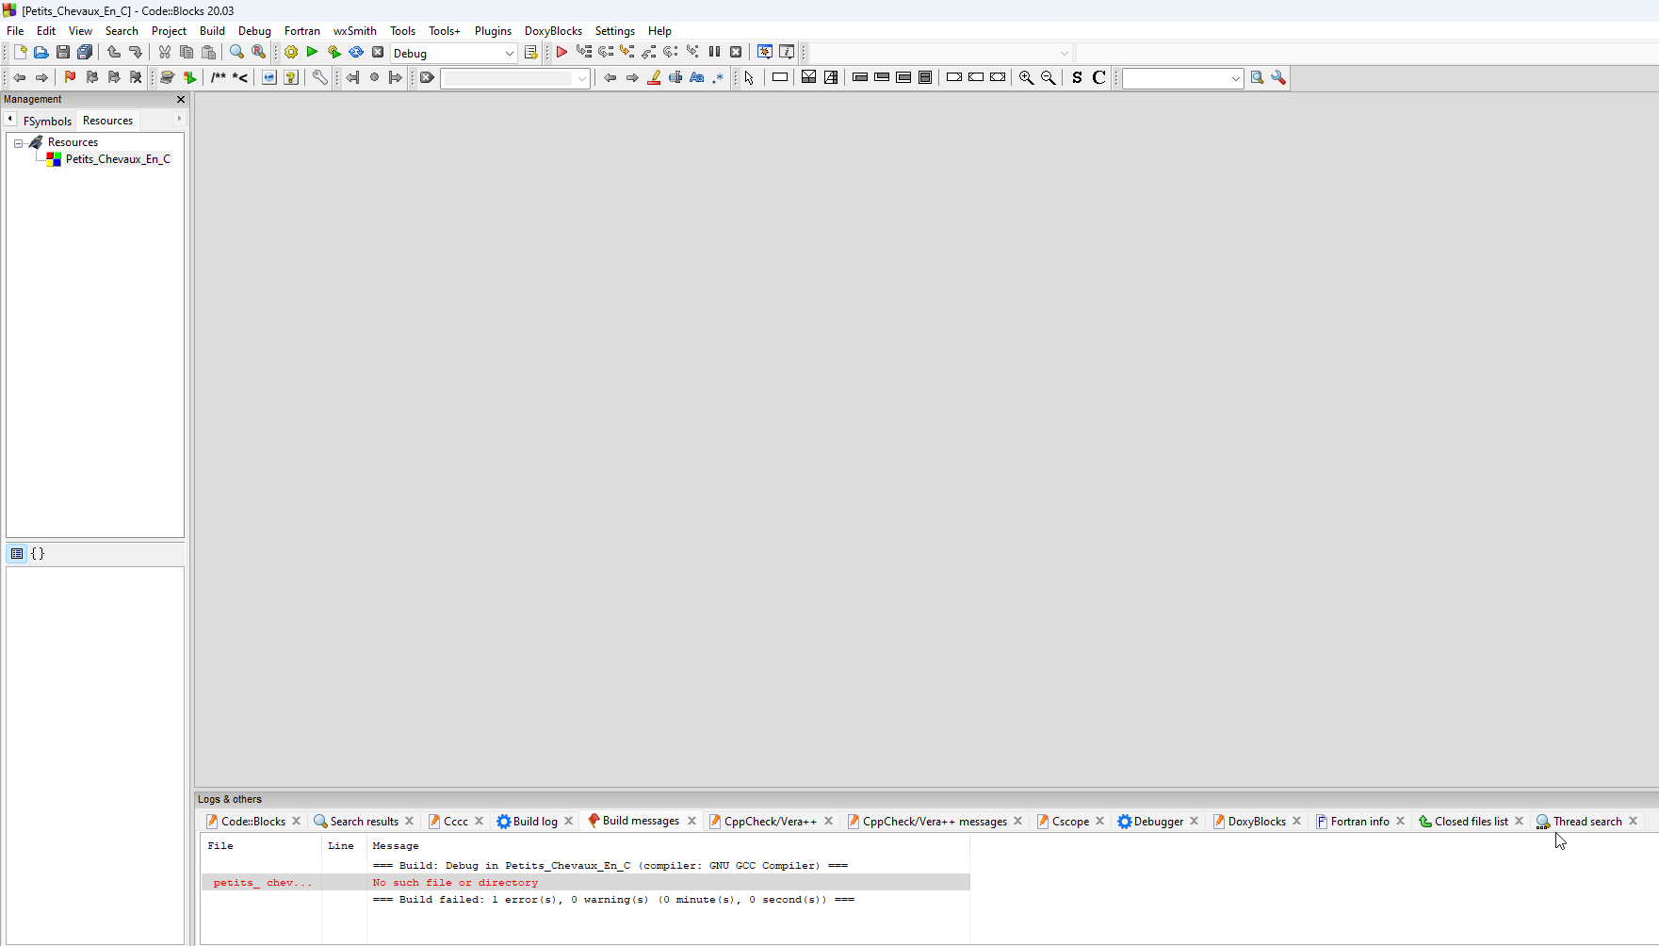Save all open files
Screen dimensions: 1659x946
pos(85,52)
